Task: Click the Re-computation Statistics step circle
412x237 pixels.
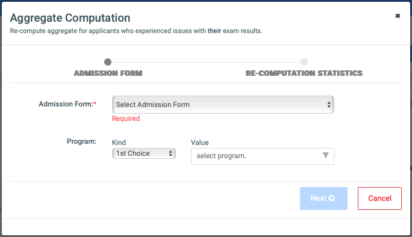Action: click(x=304, y=62)
